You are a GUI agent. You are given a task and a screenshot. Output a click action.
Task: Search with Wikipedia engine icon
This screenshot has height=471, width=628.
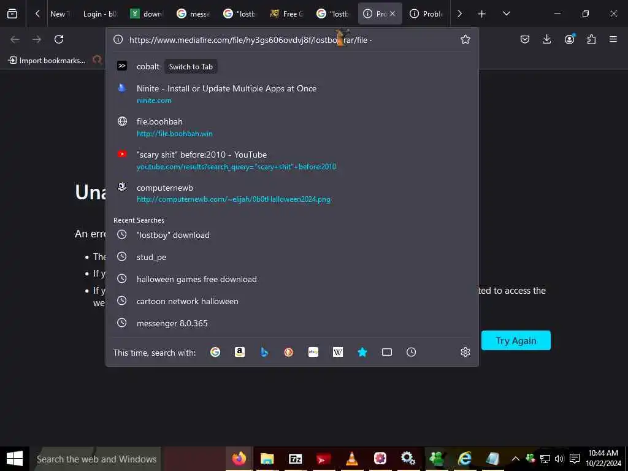click(x=338, y=352)
